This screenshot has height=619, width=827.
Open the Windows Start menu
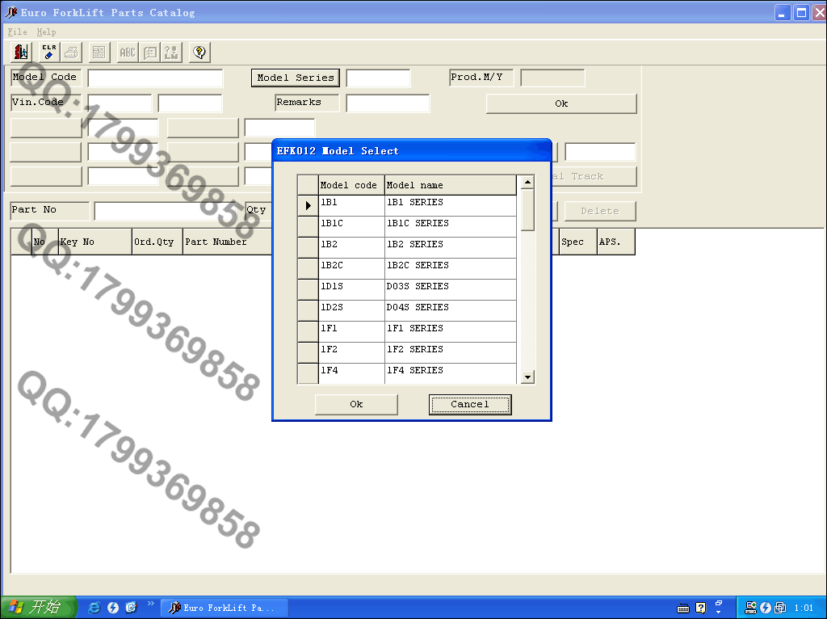pos(37,608)
